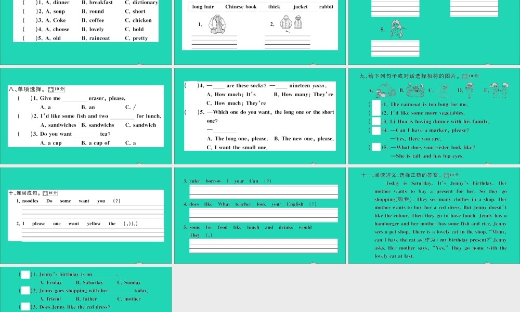Screen dimensions: 520x312
Task: Click the two-jackets drawing numbered 2
Action: click(x=291, y=22)
